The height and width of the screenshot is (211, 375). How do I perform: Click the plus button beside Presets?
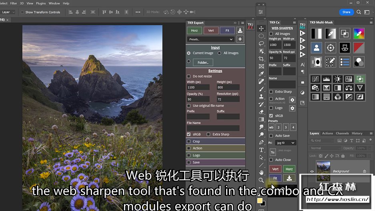click(240, 39)
